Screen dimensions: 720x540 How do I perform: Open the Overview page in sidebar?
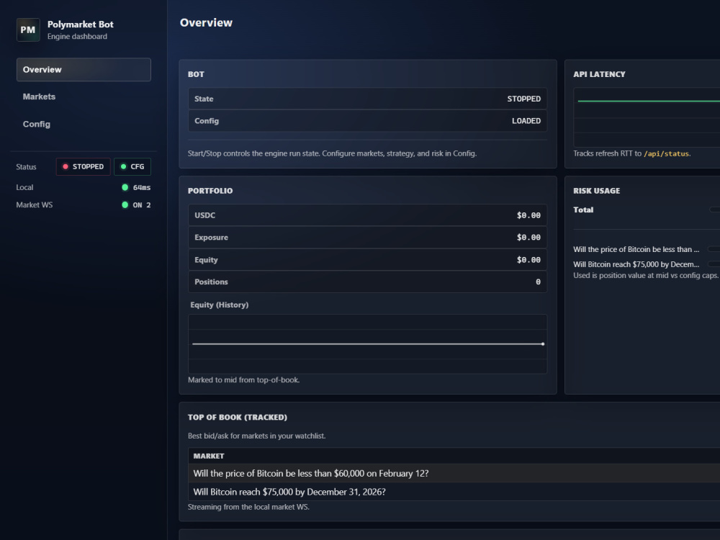point(84,70)
